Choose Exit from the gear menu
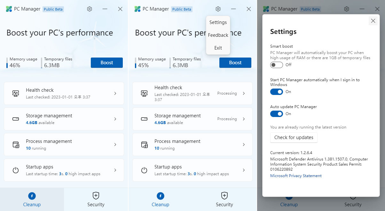Screen dimensions: 385x211 [218, 48]
